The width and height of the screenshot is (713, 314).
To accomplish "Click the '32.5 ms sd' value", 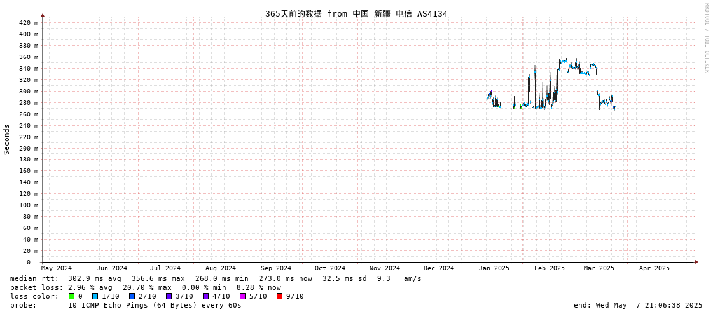I will click(345, 278).
